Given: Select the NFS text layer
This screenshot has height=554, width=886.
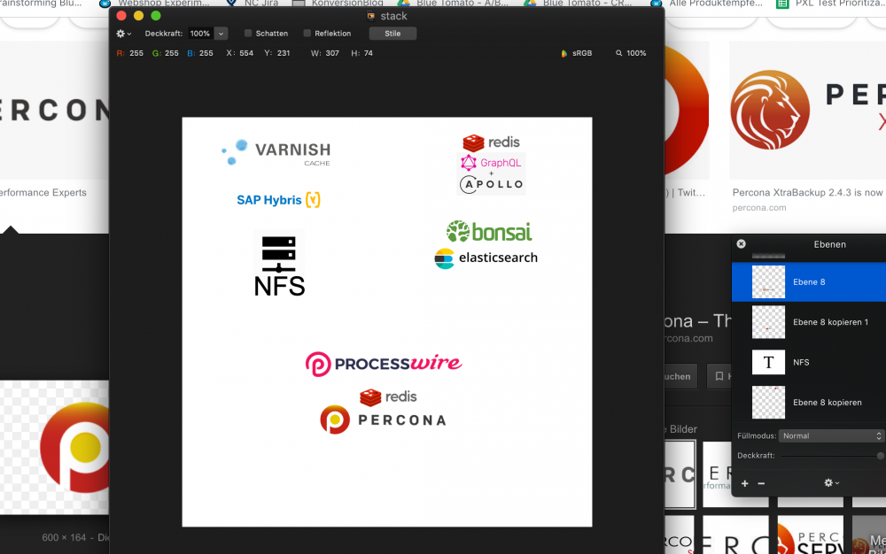Looking at the screenshot, I should coord(809,362).
